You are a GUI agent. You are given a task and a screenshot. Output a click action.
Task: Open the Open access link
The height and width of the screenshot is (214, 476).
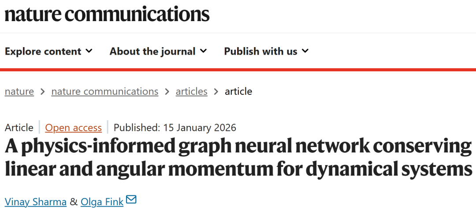click(x=74, y=128)
